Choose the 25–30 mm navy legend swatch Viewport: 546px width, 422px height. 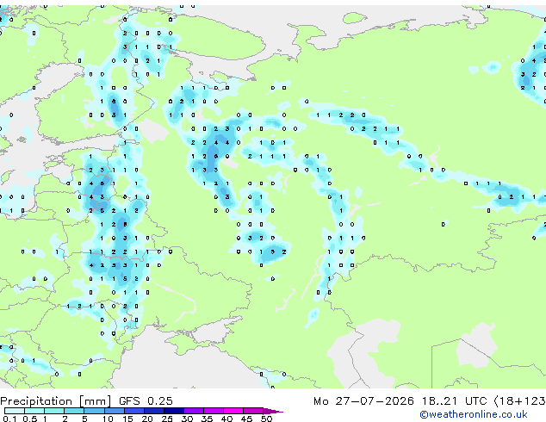(173, 411)
